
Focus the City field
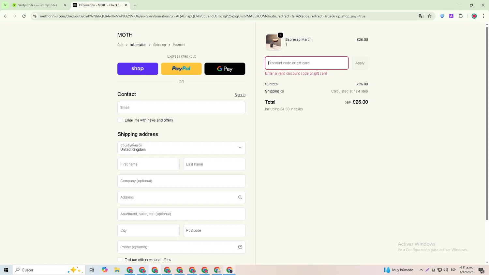click(148, 231)
